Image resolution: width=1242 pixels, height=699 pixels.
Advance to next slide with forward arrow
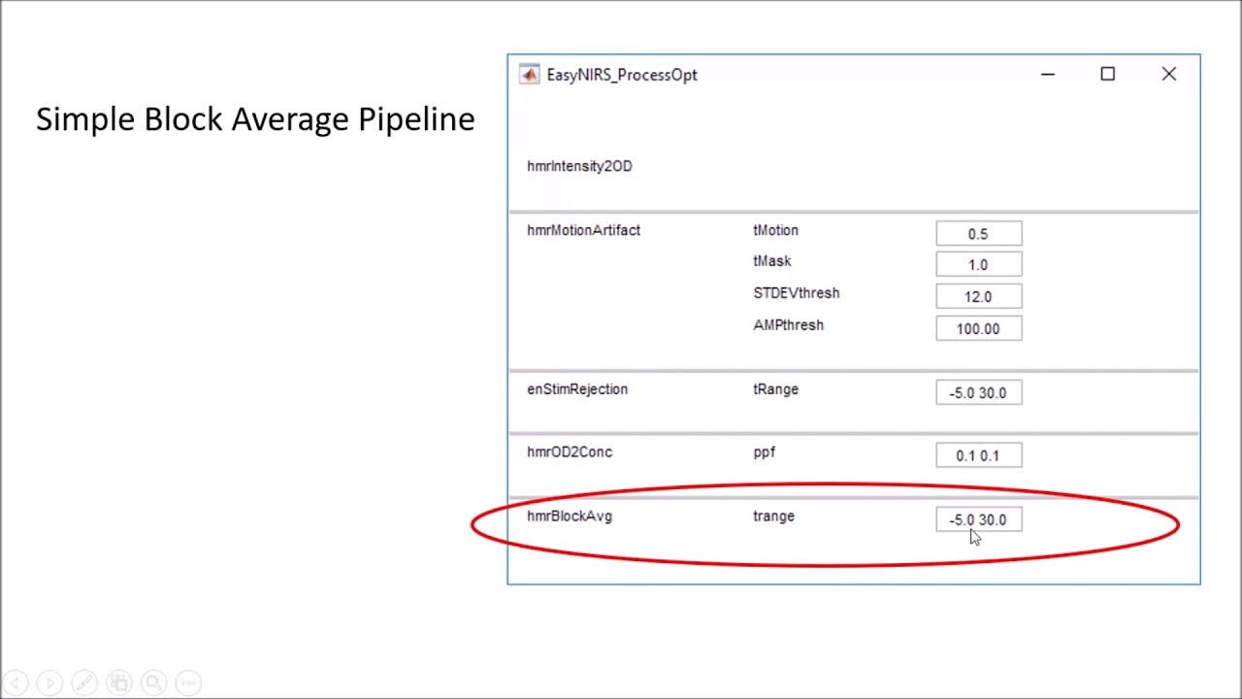pyautogui.click(x=49, y=682)
